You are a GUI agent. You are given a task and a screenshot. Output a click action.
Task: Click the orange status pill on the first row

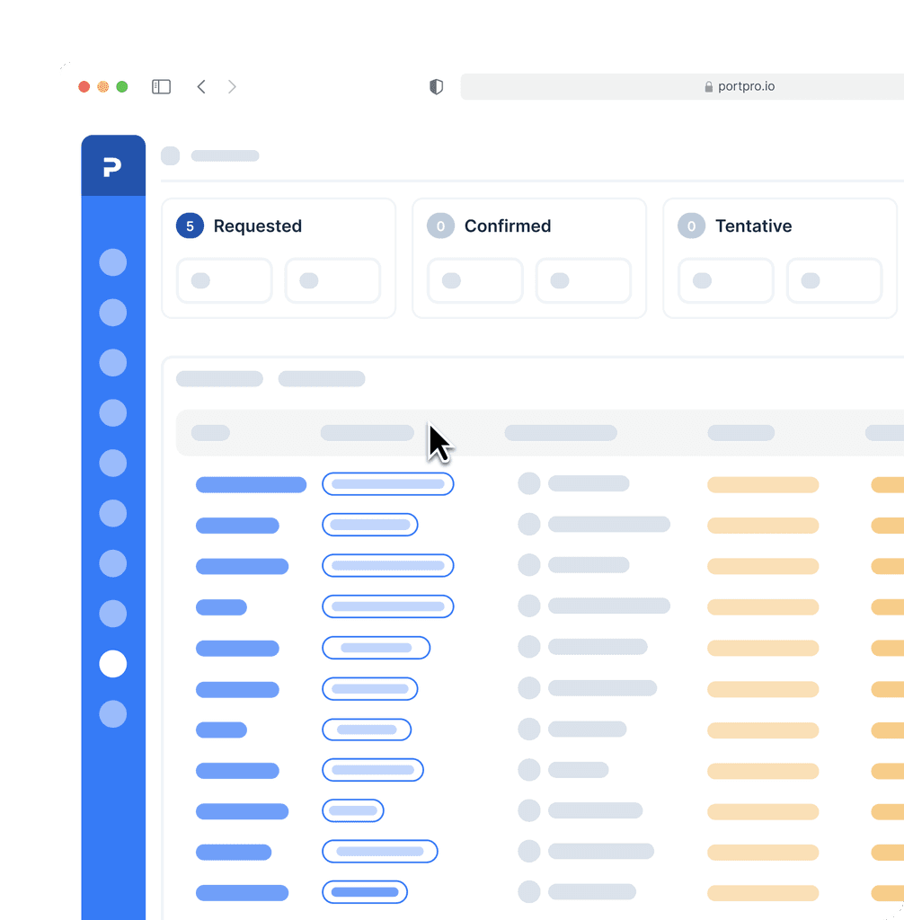click(762, 483)
